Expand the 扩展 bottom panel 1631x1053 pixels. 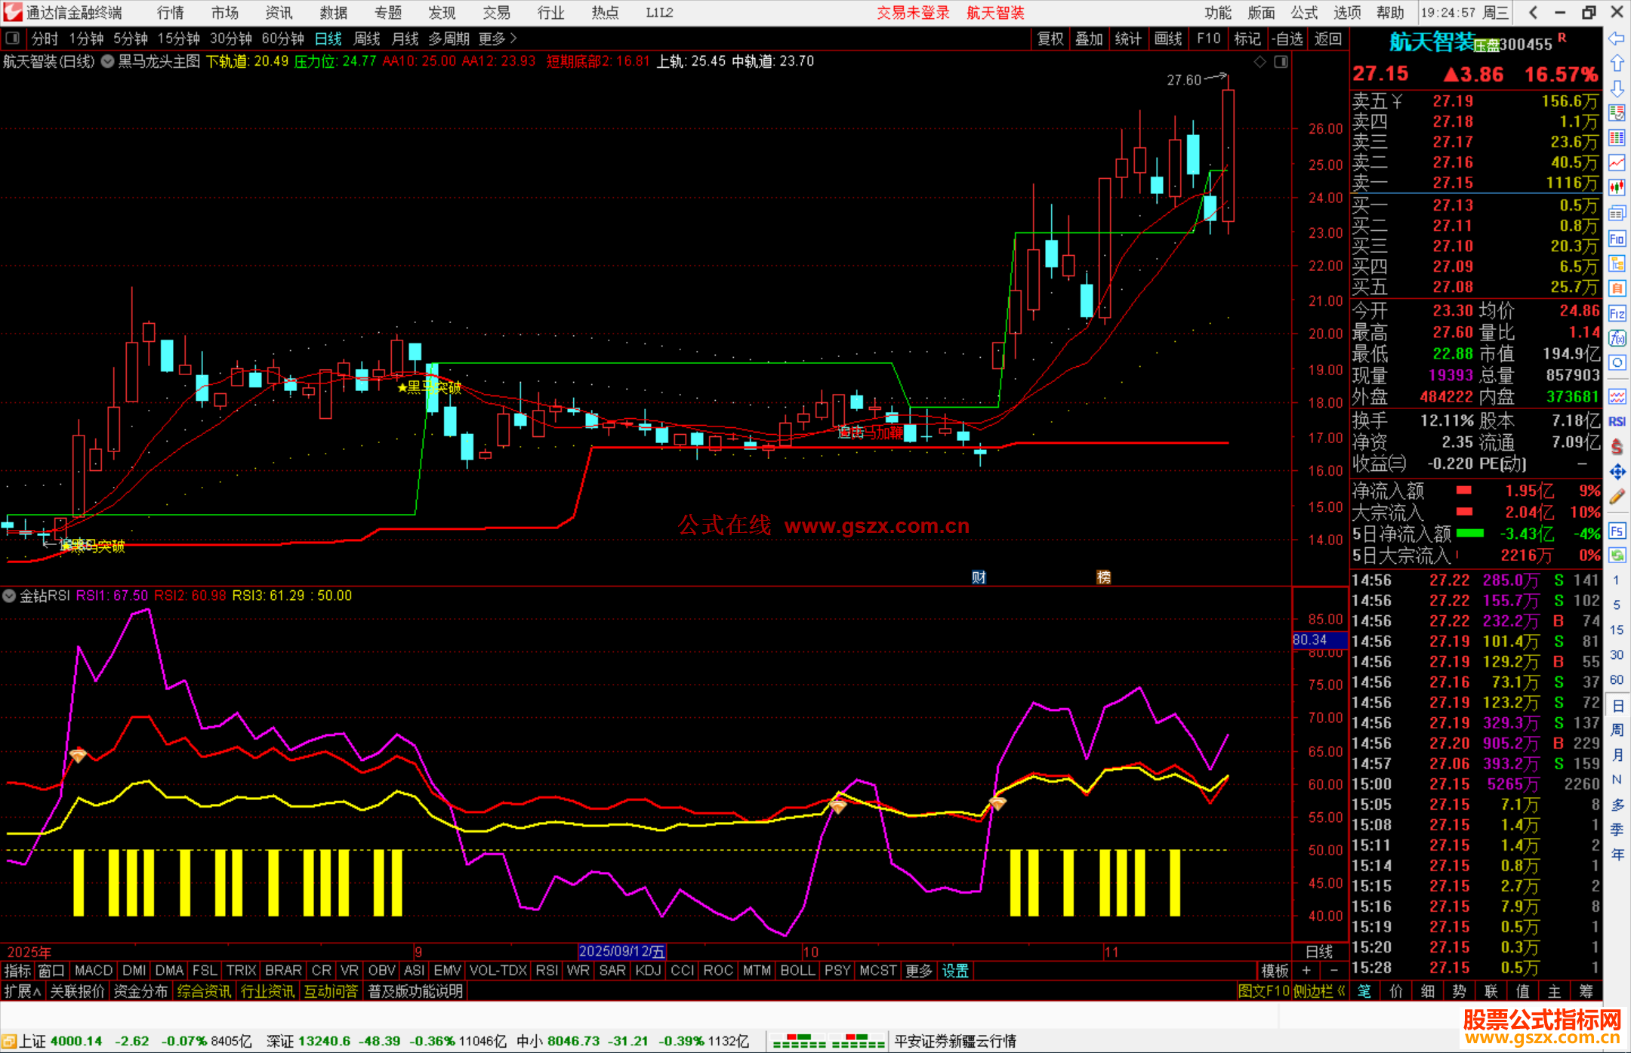pyautogui.click(x=22, y=991)
